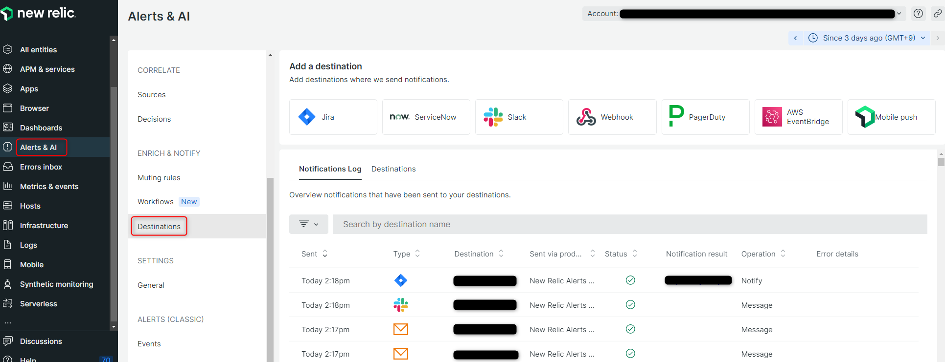The width and height of the screenshot is (945, 362).
Task: Click the ServiceNow now logo
Action: [399, 117]
